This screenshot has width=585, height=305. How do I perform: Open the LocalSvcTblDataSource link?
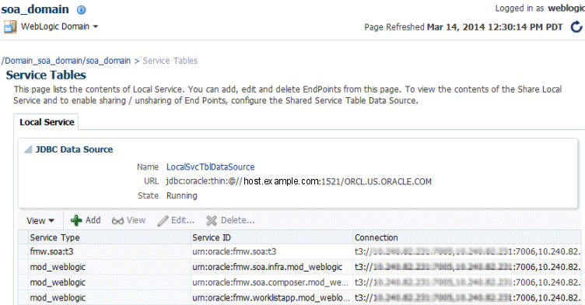point(210,167)
